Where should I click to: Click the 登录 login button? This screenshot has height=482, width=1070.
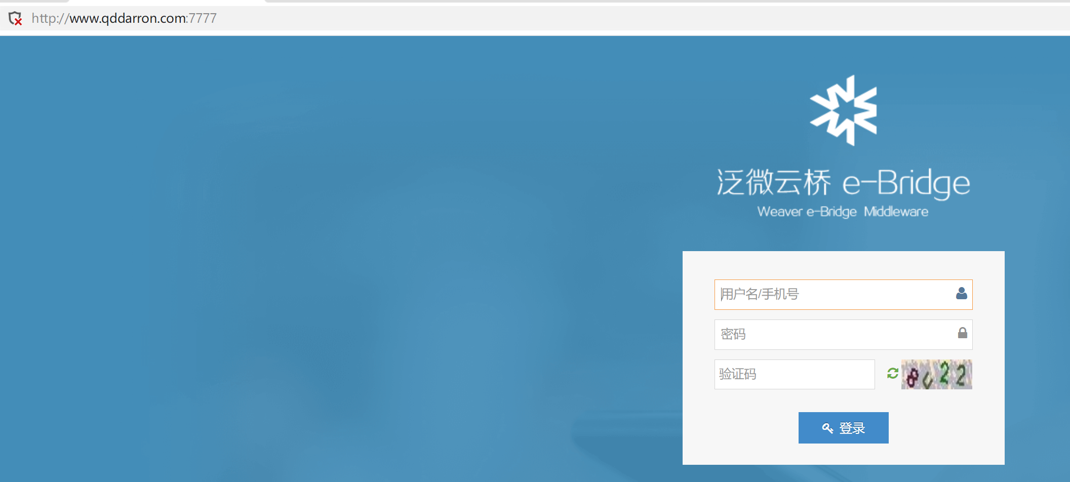[843, 428]
